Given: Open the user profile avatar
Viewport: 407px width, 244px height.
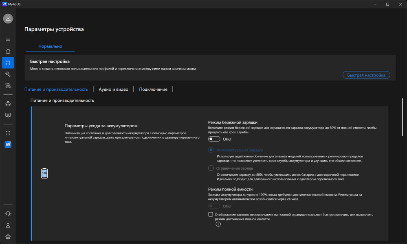Looking at the screenshot, I should [x=8, y=18].
